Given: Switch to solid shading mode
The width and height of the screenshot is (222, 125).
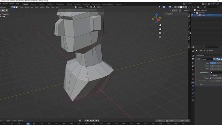Looking at the screenshot, I should point(181,7).
